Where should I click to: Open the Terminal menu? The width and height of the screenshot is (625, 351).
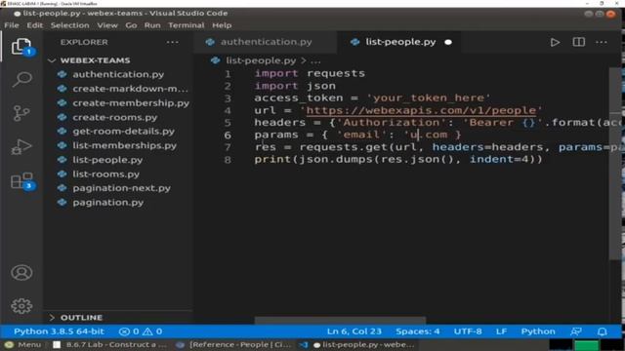coord(187,25)
